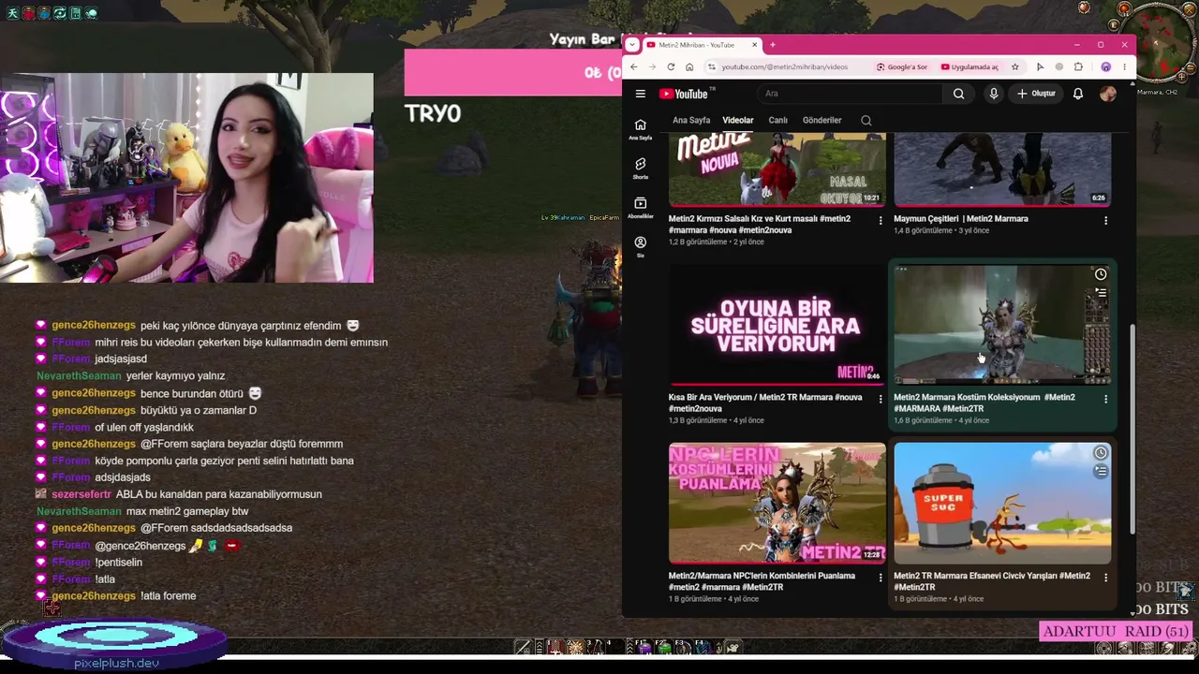Start voice search with the microphone icon

[x=994, y=94]
